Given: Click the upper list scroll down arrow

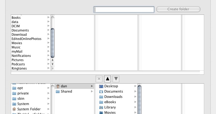Looking at the screenshot, I should pyautogui.click(x=52, y=64).
